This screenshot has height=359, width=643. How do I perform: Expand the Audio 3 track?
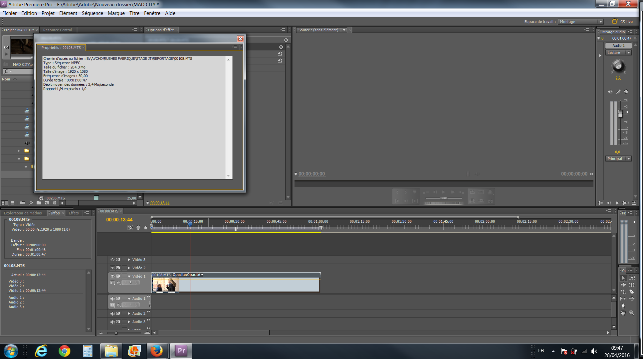click(129, 322)
